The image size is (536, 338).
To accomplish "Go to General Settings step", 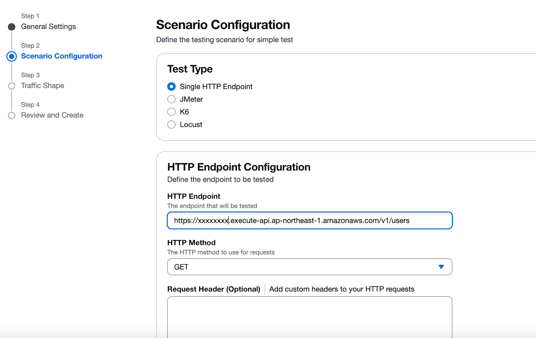I will [49, 27].
